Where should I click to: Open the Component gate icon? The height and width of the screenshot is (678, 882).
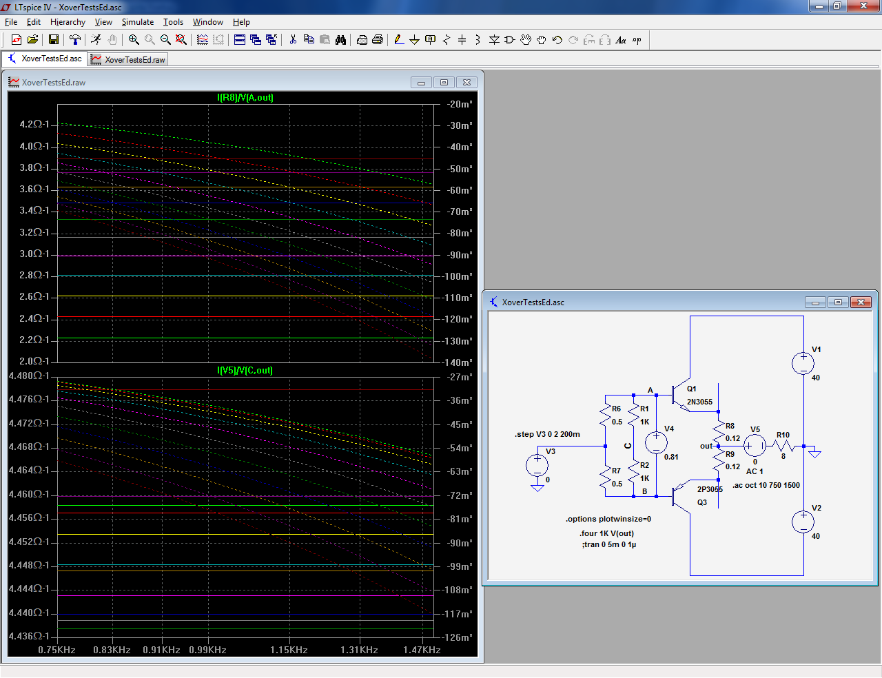click(x=510, y=40)
